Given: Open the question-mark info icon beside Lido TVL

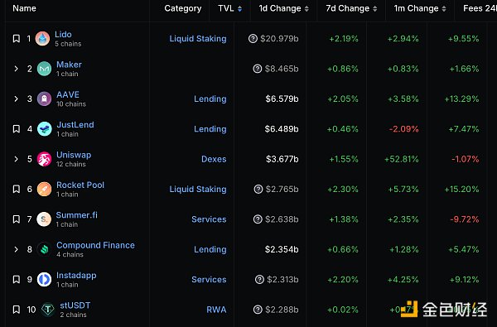Looking at the screenshot, I should click(x=253, y=39).
